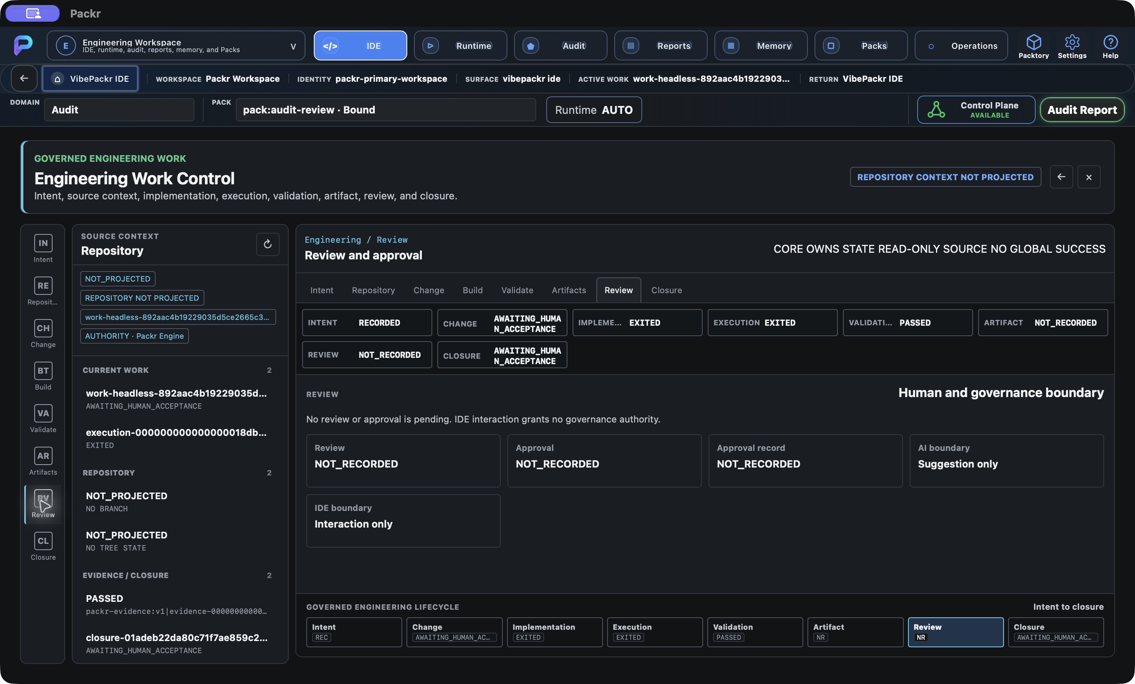Refresh the Source Context repository
1135x684 pixels.
click(267, 244)
